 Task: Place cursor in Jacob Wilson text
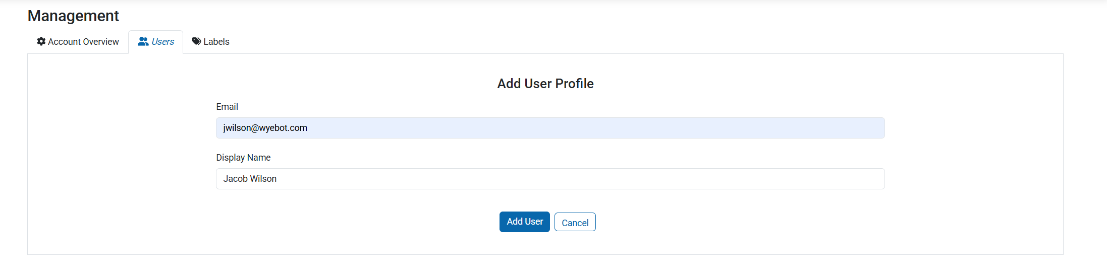pos(250,179)
